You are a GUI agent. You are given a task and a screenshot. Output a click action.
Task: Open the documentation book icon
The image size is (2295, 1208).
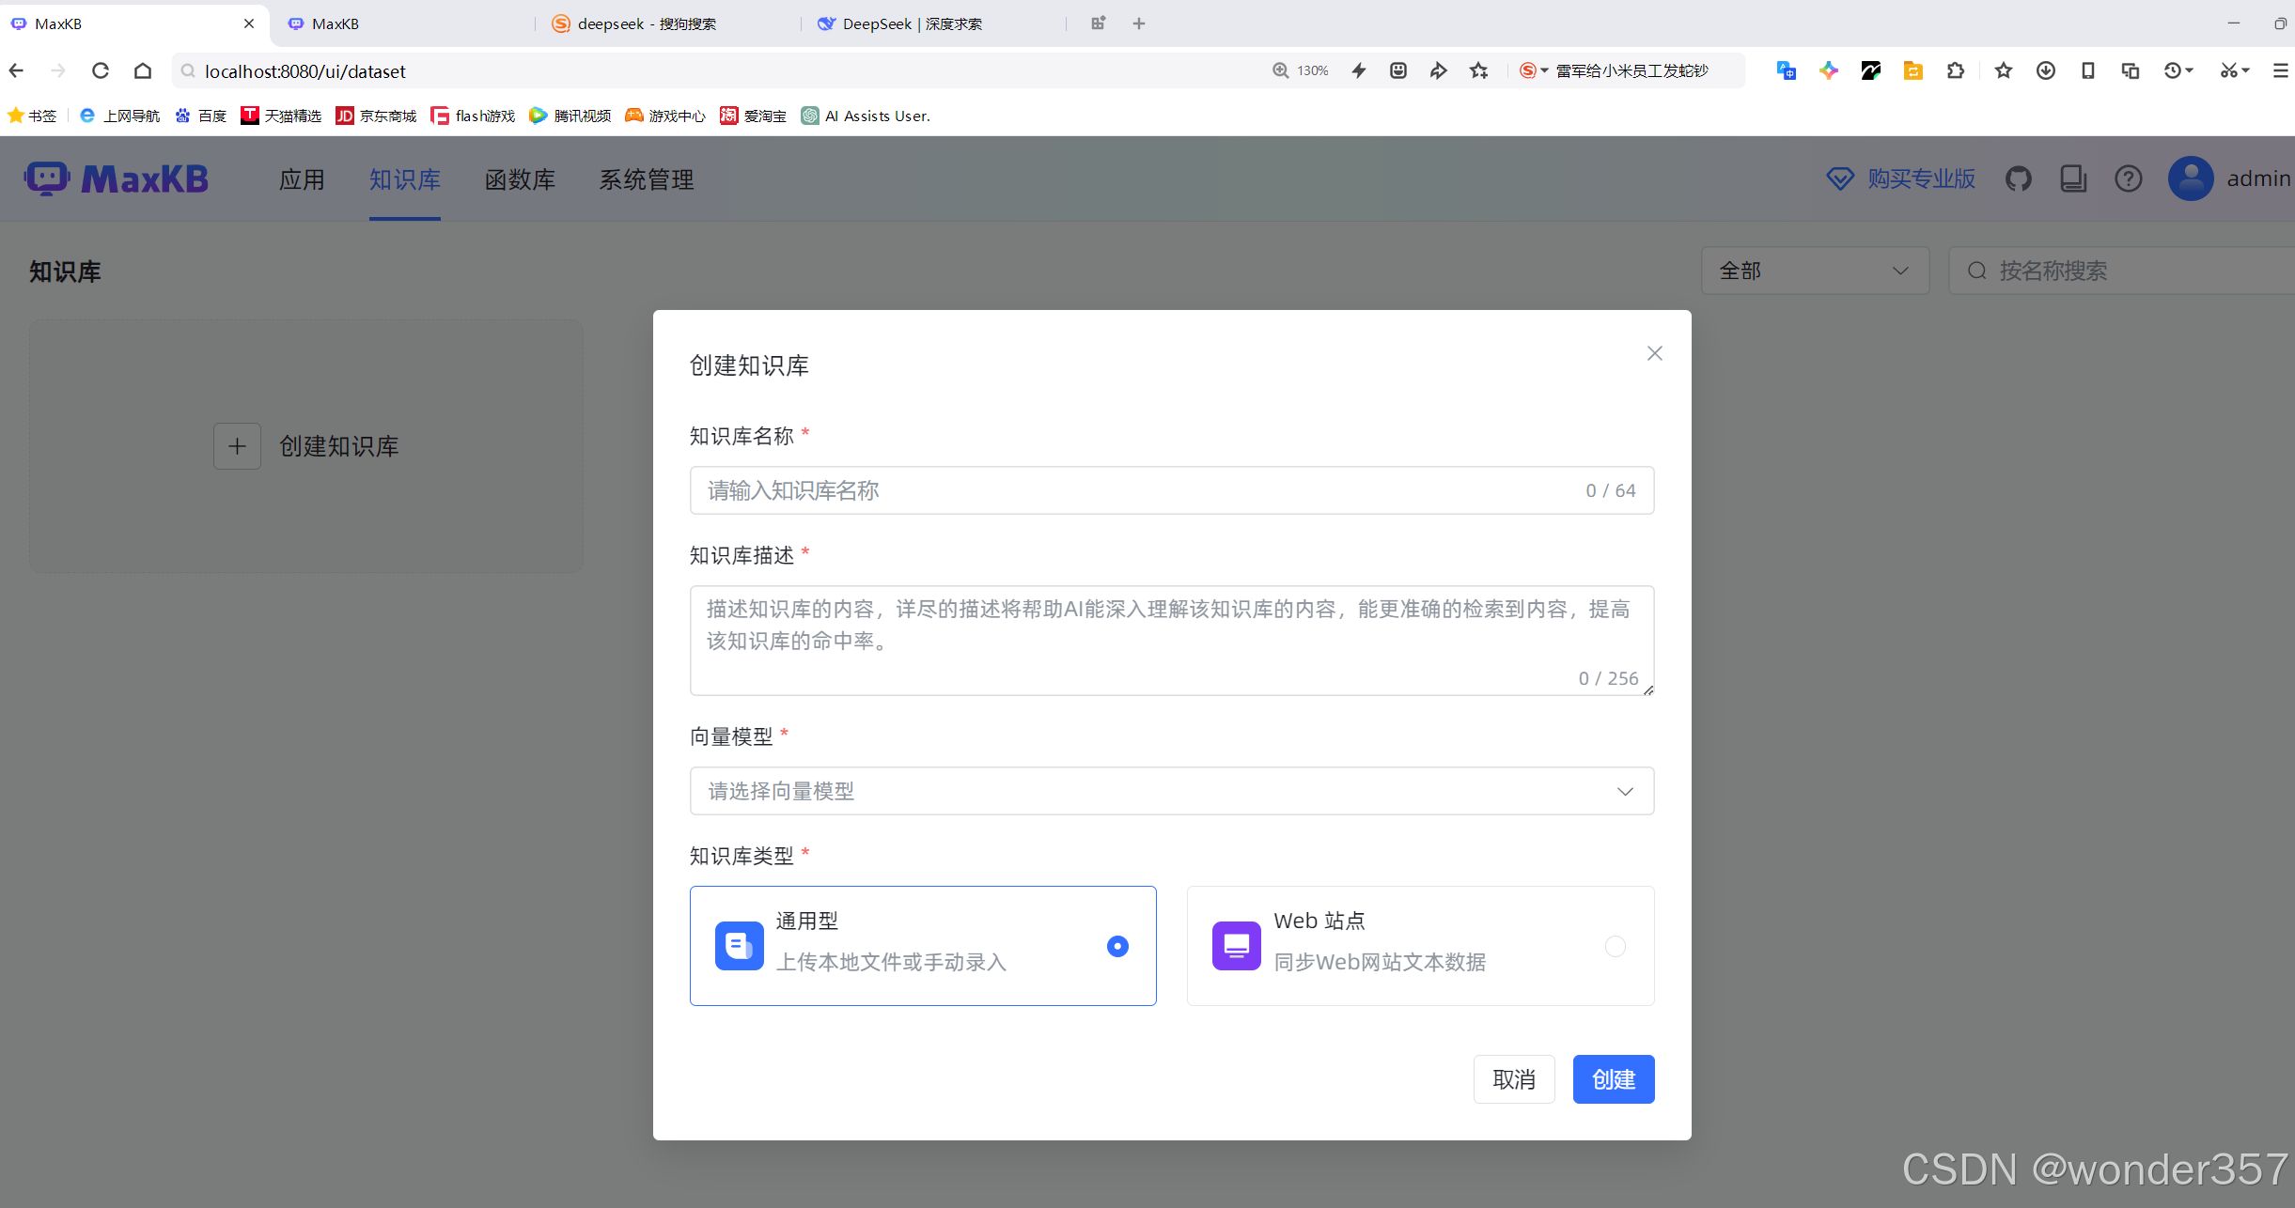coord(2073,178)
